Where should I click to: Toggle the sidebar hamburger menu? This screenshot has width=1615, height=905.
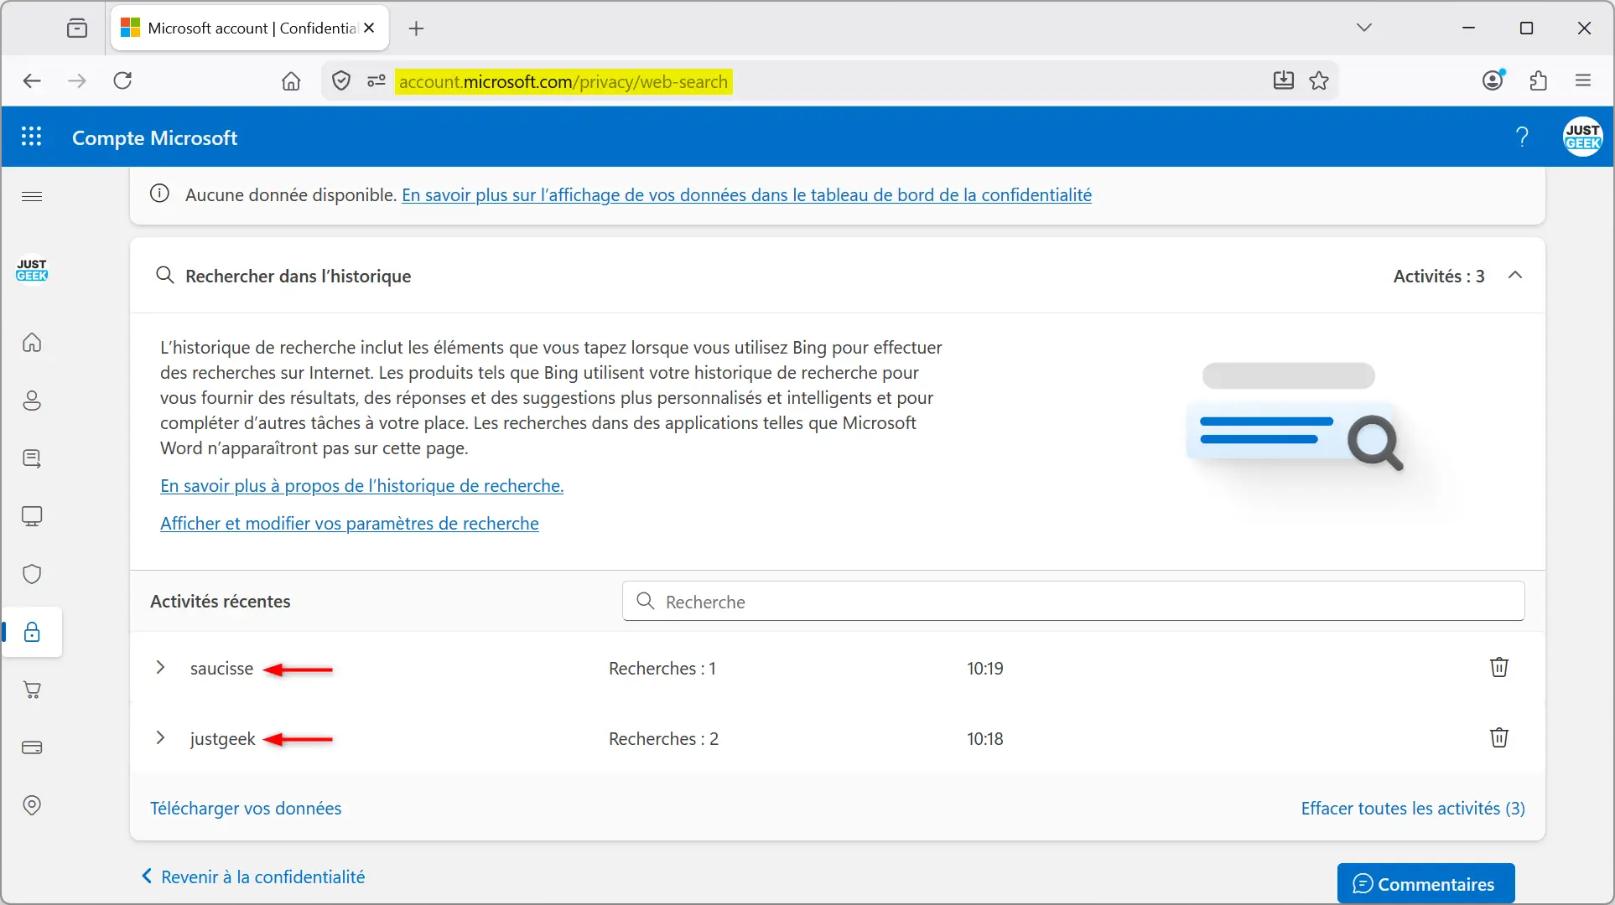[x=32, y=196]
